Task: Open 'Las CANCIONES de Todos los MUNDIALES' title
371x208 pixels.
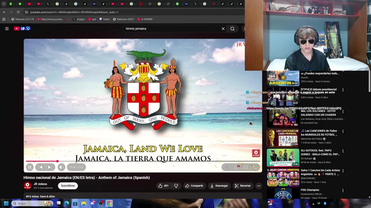Action: pos(319,133)
